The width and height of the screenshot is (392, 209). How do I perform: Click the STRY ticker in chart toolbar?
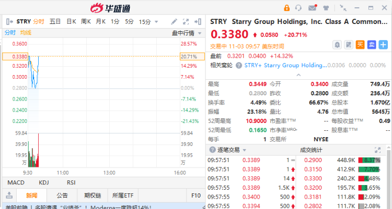(x=24, y=22)
